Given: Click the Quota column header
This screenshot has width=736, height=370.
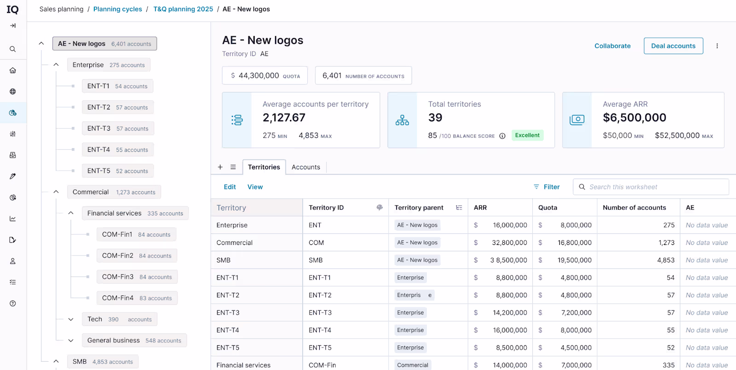Looking at the screenshot, I should 564,208.
